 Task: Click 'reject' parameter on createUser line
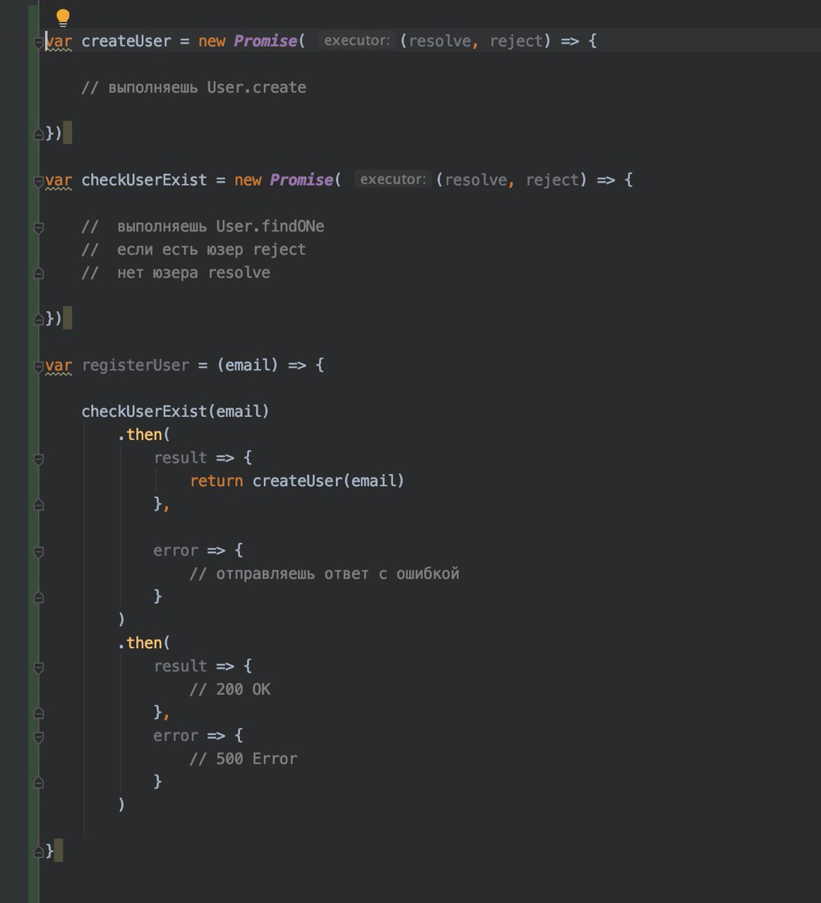[516, 41]
